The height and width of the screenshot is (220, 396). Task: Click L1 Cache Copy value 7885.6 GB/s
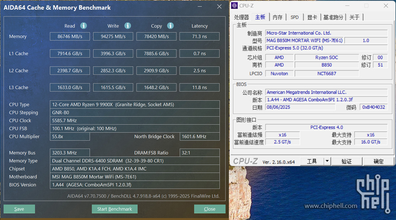pos(156,53)
